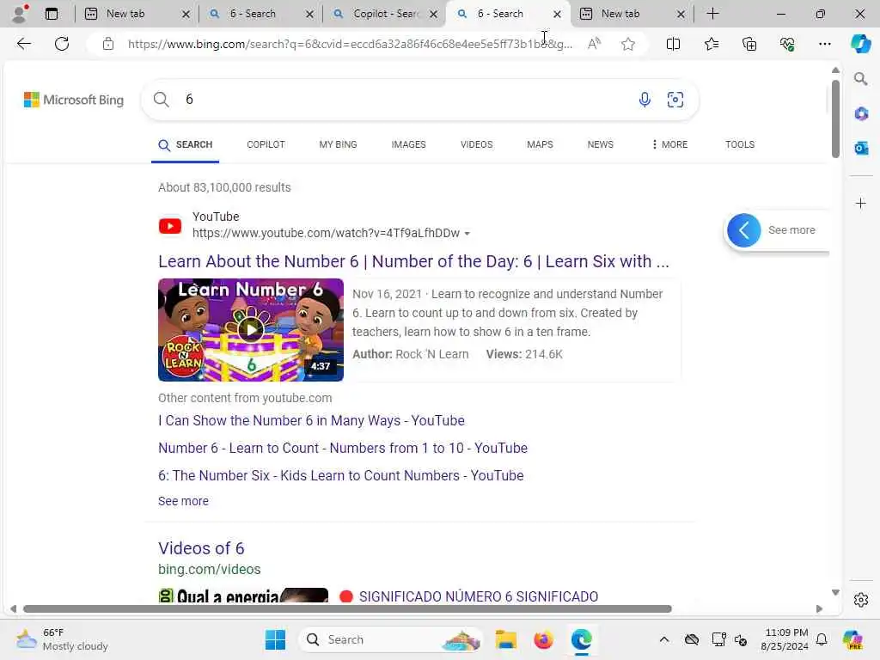The image size is (880, 660).
Task: Switch to IMAGES search tab
Action: tap(408, 144)
